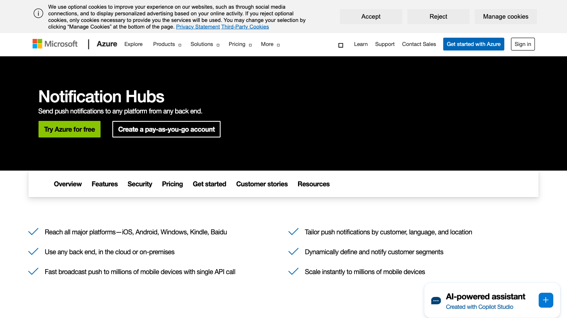This screenshot has width=567, height=318.
Task: Switch to the Security tab
Action: (140, 184)
